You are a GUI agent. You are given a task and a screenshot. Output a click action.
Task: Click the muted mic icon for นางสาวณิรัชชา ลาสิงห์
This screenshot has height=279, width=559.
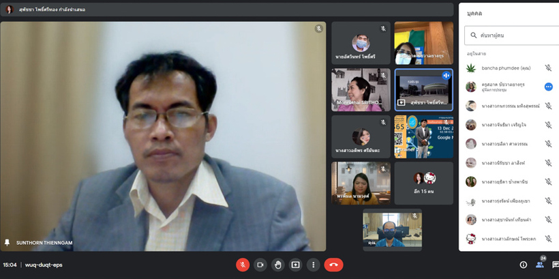click(x=548, y=162)
